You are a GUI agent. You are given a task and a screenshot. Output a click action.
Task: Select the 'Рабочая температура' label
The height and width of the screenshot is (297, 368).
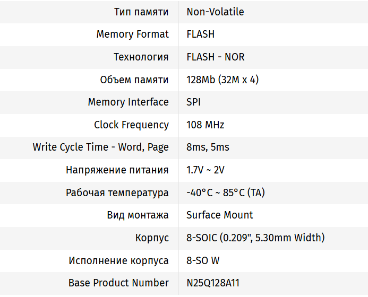click(x=117, y=193)
